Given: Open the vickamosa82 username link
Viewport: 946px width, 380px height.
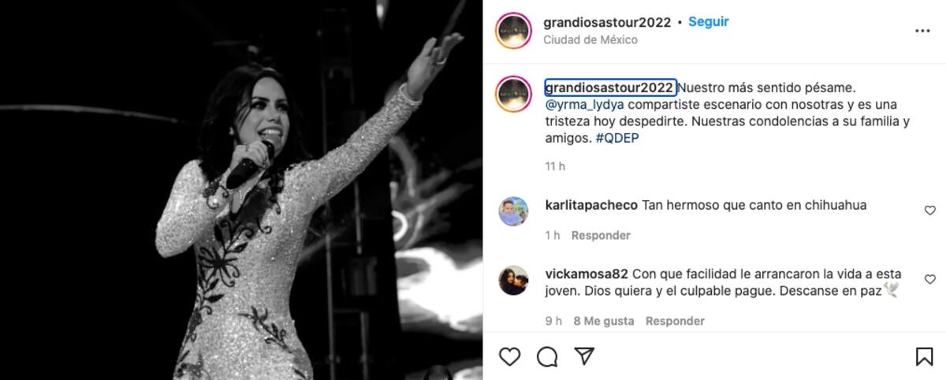Looking at the screenshot, I should [x=587, y=274].
